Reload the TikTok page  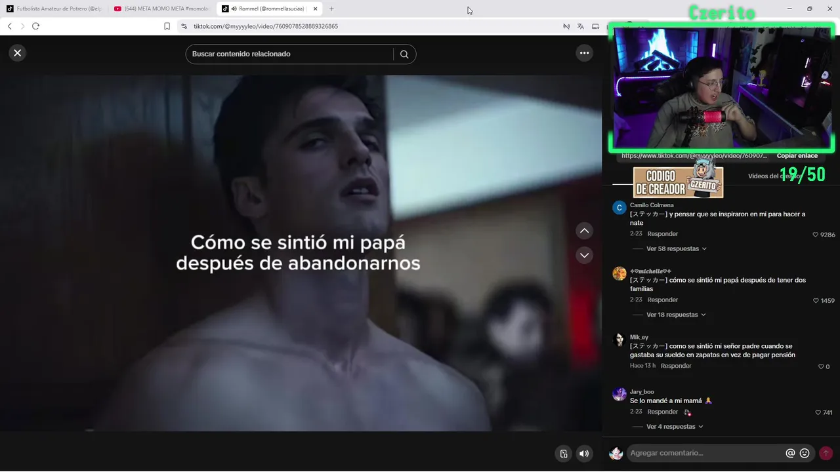click(x=35, y=26)
